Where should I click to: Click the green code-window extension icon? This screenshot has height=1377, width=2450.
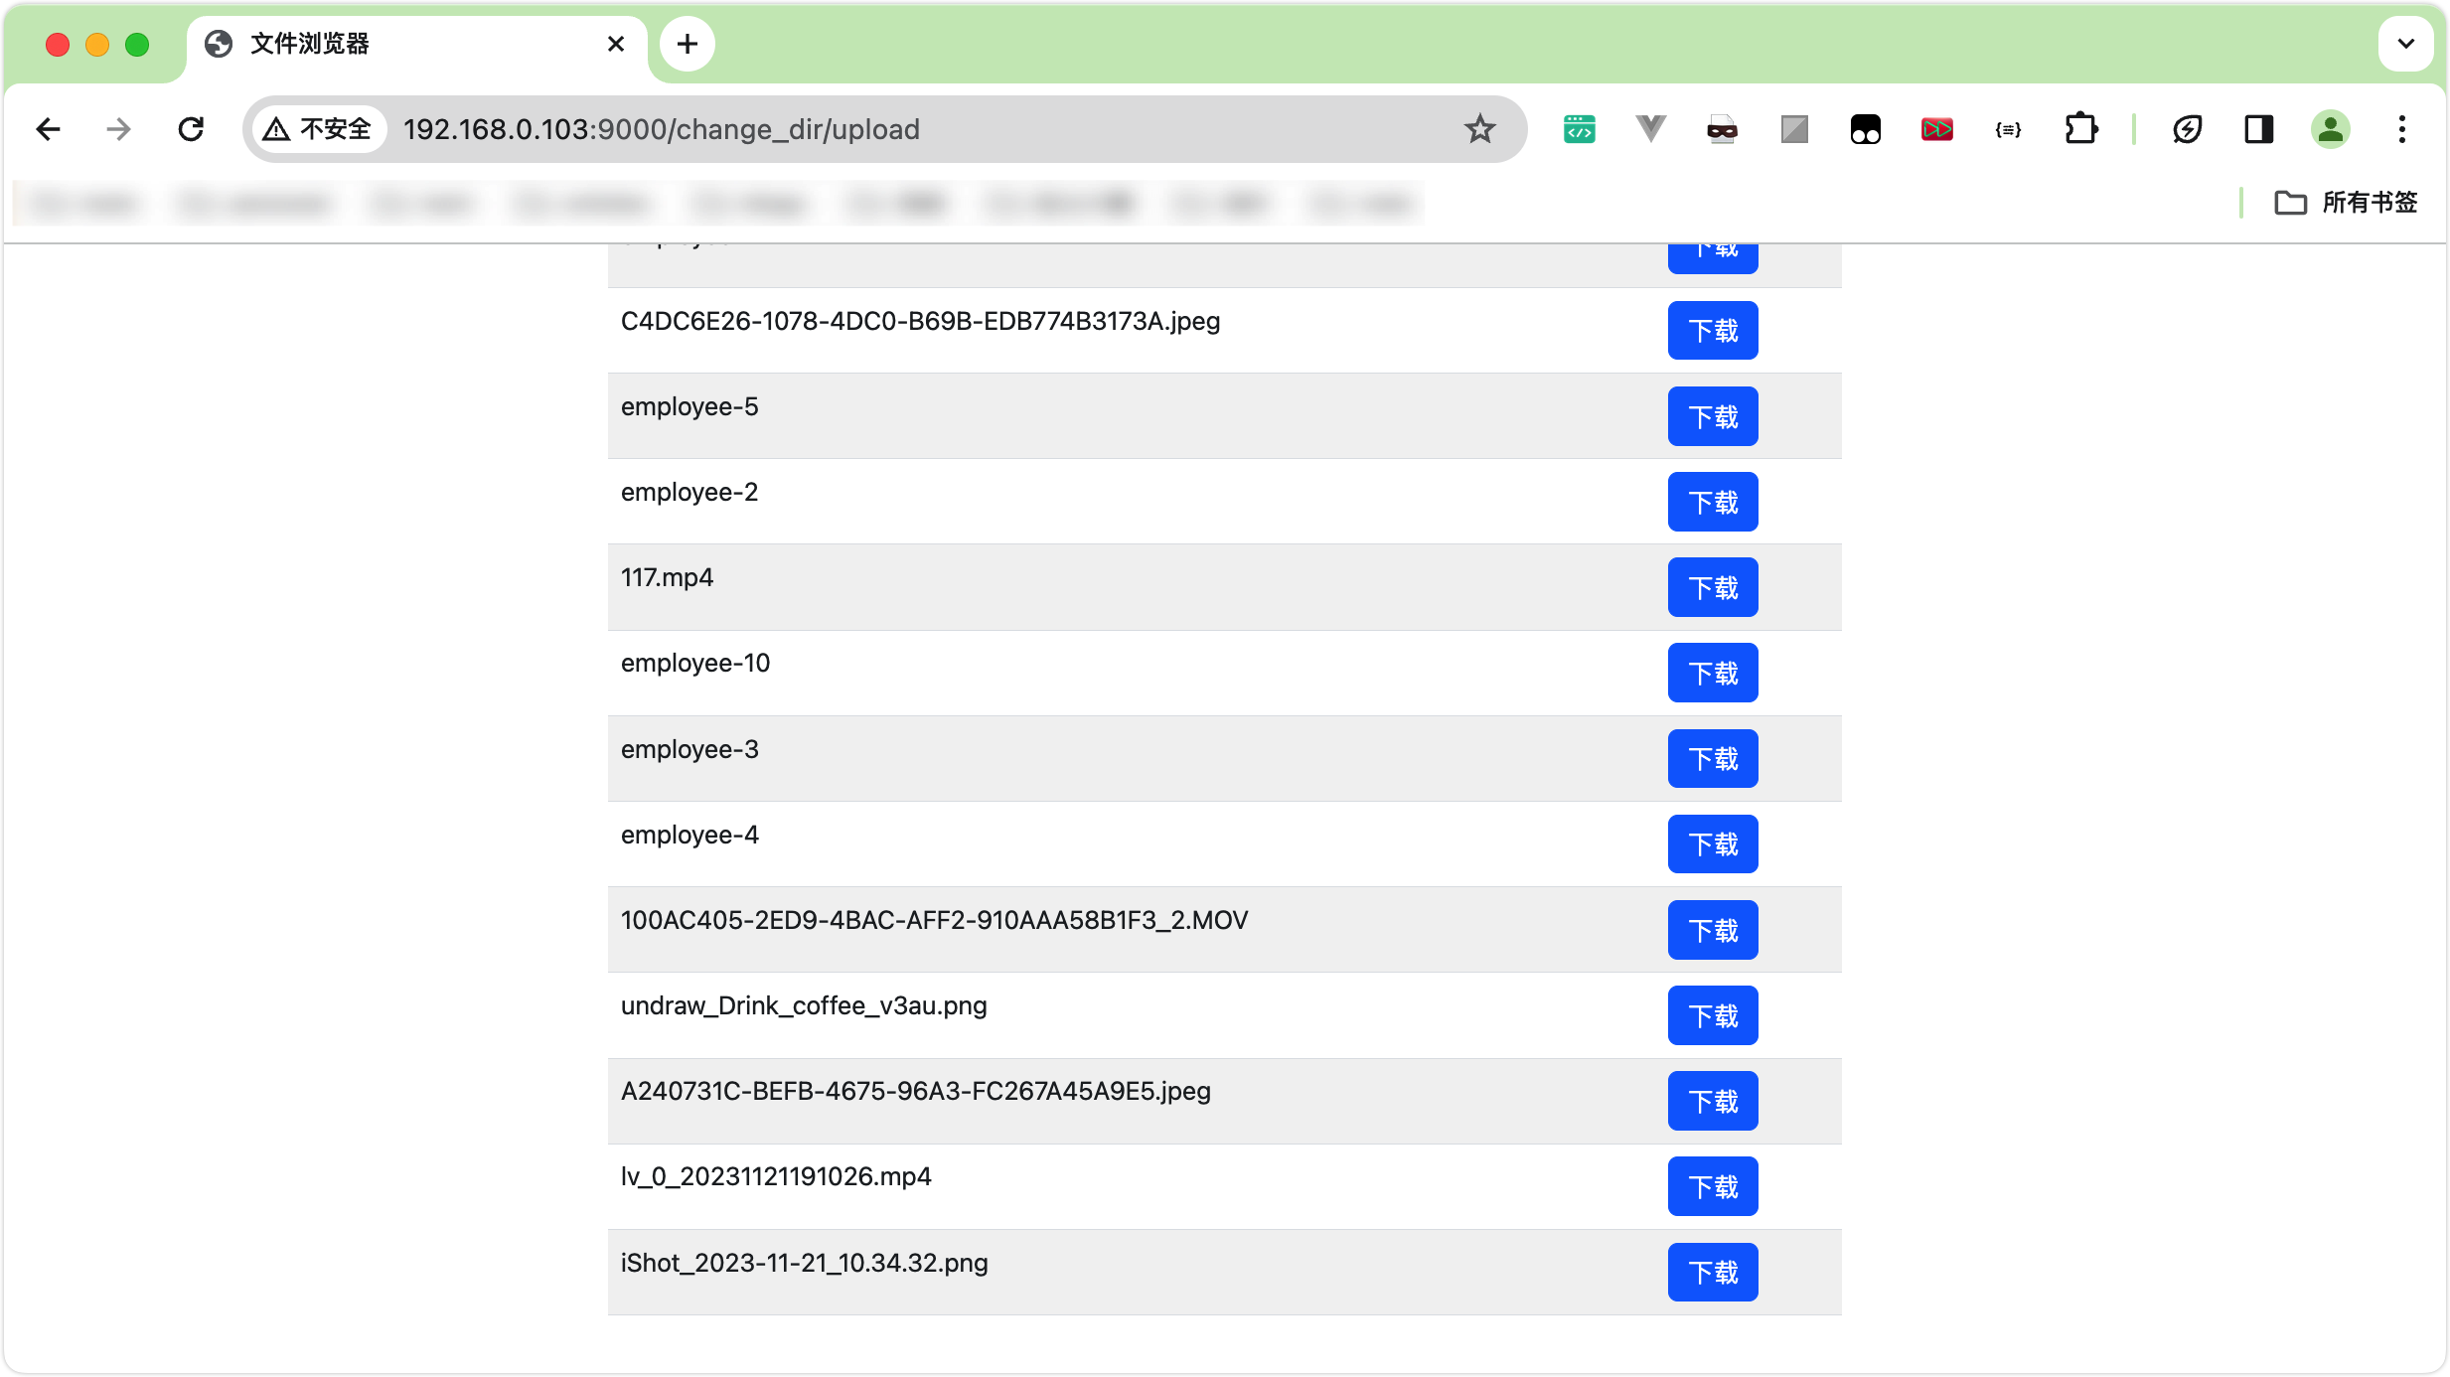pos(1579,129)
